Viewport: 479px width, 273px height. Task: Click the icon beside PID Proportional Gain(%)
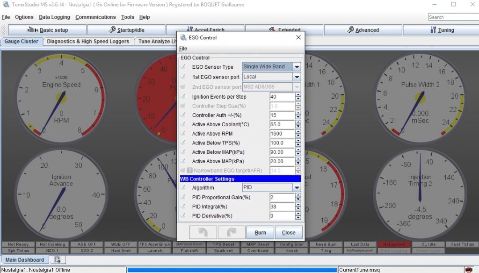[x=183, y=197]
